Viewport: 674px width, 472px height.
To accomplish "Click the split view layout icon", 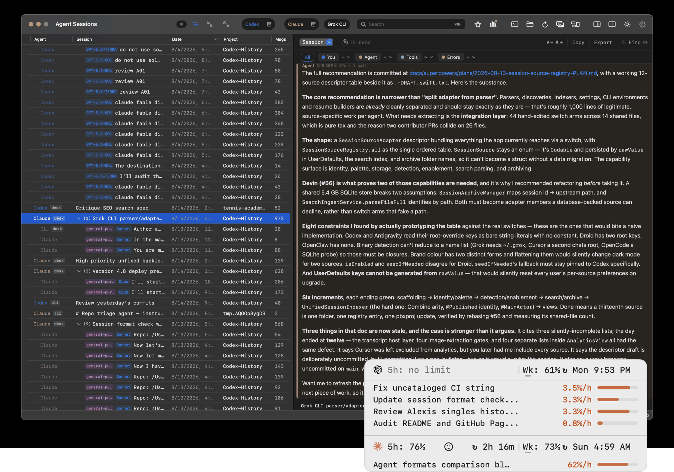I will pyautogui.click(x=612, y=24).
